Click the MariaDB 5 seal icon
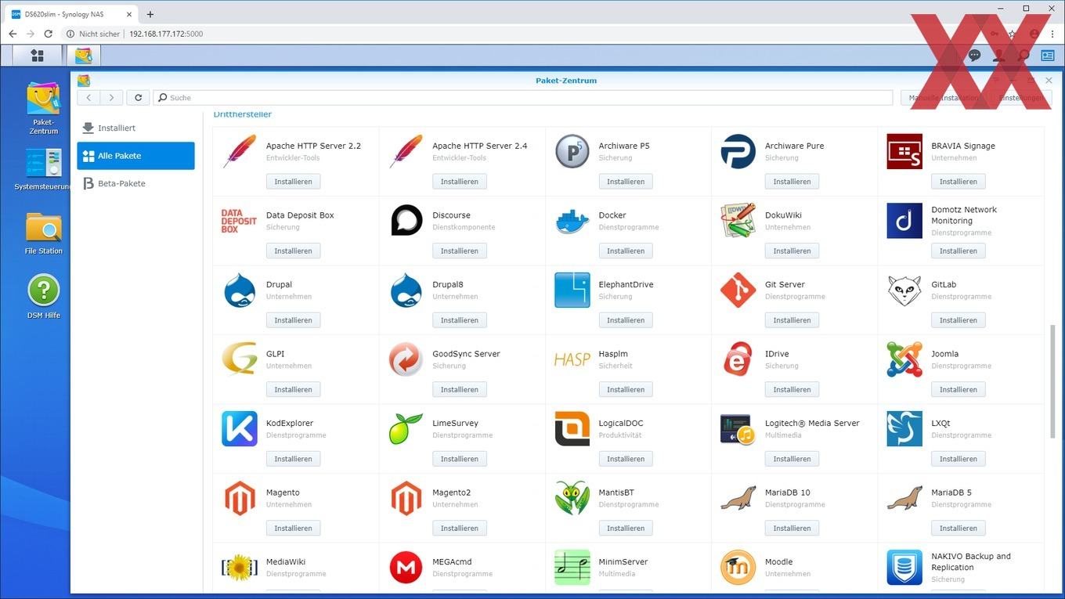This screenshot has width=1065, height=599. click(x=904, y=498)
